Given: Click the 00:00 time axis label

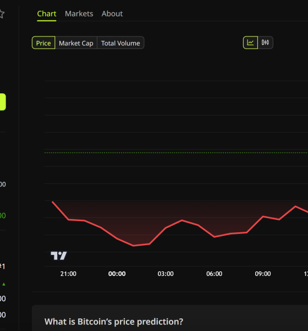Looking at the screenshot, I should point(117,274).
